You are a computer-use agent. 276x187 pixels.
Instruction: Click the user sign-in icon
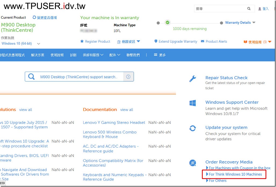pyautogui.click(x=260, y=9)
